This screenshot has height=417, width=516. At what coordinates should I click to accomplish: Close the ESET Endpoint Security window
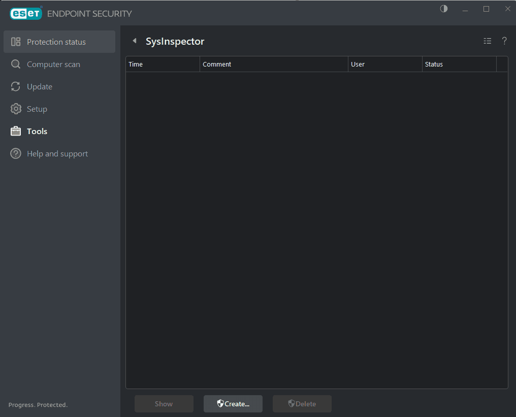pyautogui.click(x=507, y=9)
